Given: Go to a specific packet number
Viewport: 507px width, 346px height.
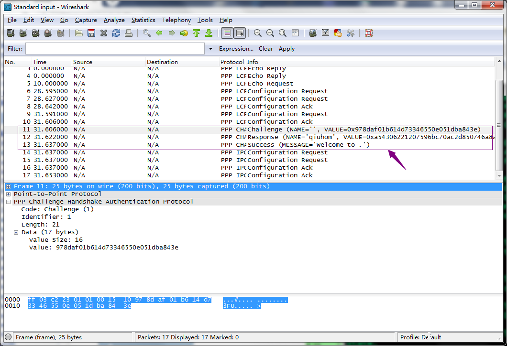Looking at the screenshot, I should (x=184, y=33).
